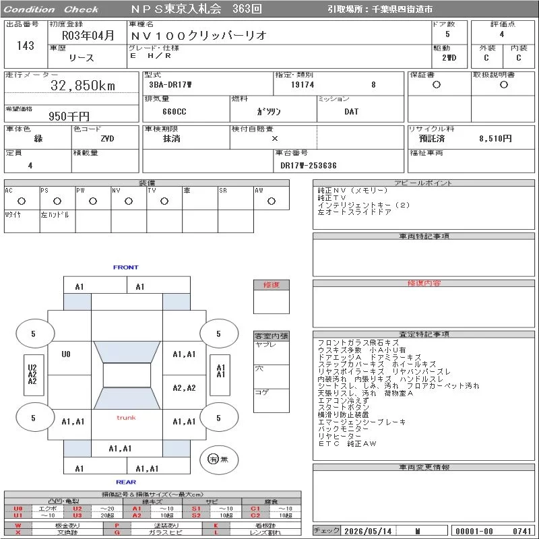Click the PW equipment circle mark
Screen dimensions: 539x539
[93, 201]
